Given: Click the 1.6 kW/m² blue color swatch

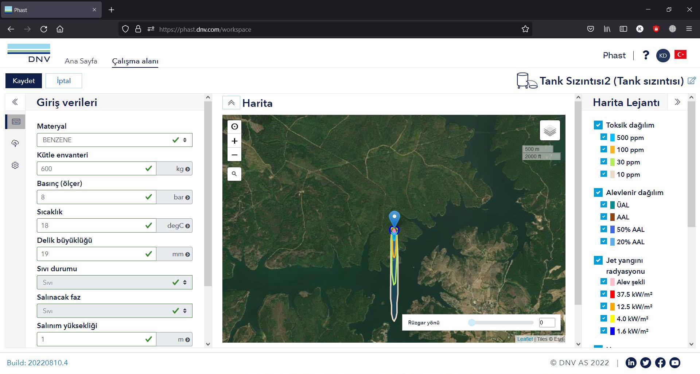Looking at the screenshot, I should [x=612, y=331].
